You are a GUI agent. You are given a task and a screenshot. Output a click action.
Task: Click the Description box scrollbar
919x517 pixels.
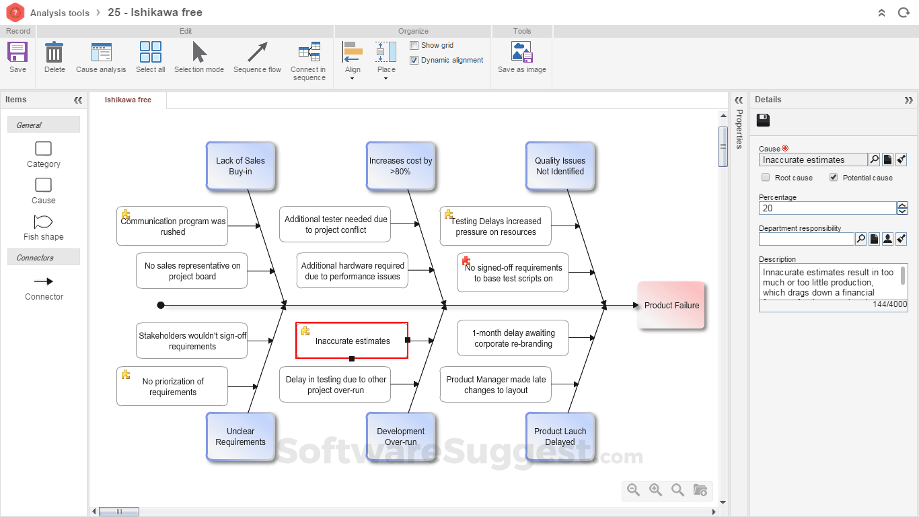tap(903, 276)
